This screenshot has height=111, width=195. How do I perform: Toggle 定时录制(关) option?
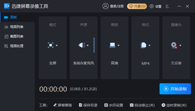[x=174, y=105]
